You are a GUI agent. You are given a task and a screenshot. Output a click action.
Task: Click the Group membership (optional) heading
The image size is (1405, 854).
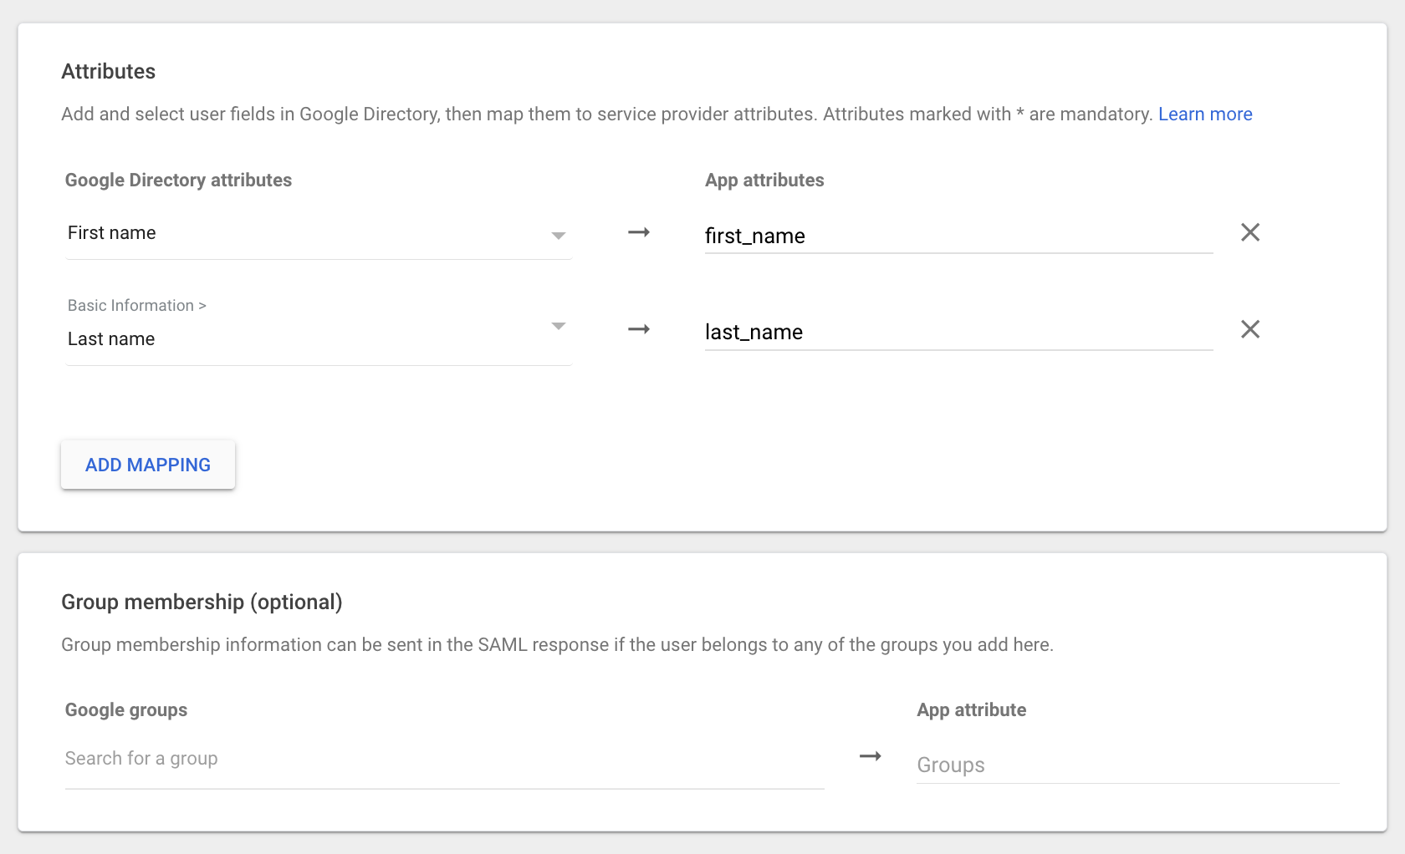202,602
